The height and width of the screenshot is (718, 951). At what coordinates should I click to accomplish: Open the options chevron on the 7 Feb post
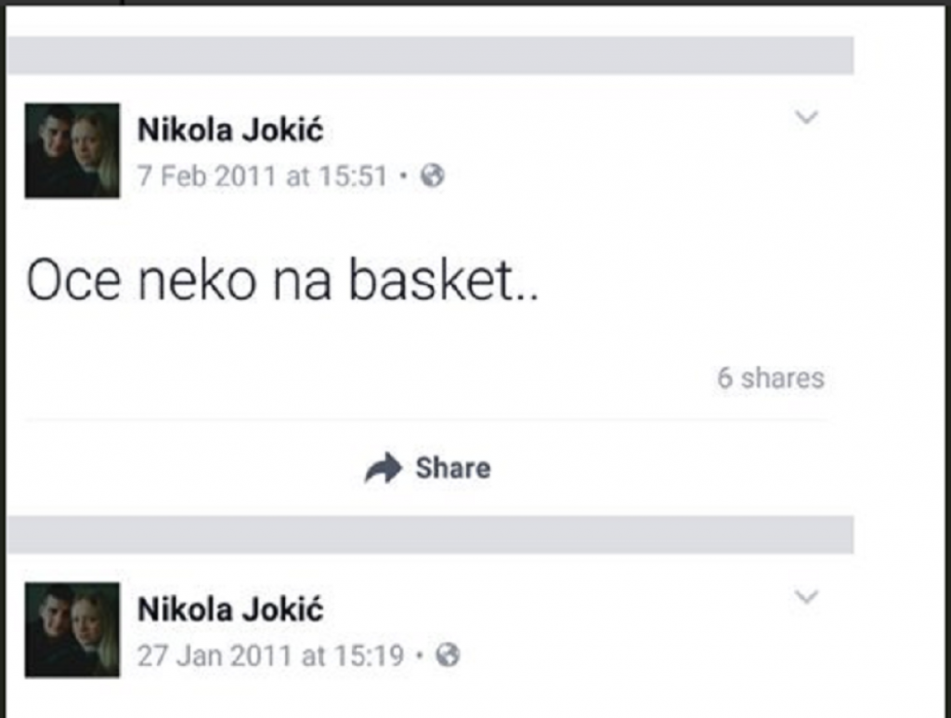(808, 118)
